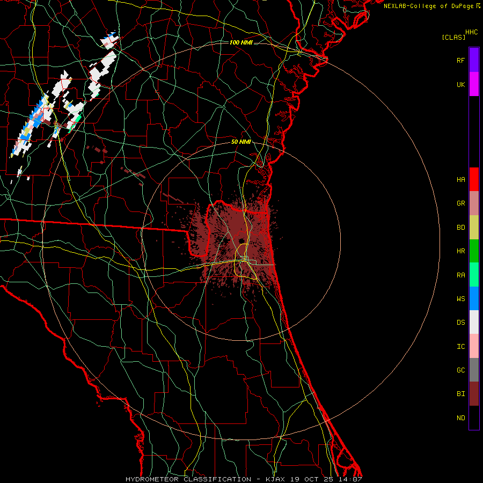Click the 'HA' legend label
Image resolution: width=483 pixels, height=483 pixels.
coord(460,180)
